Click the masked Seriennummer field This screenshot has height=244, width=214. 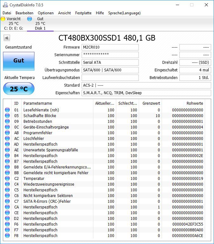(110, 55)
